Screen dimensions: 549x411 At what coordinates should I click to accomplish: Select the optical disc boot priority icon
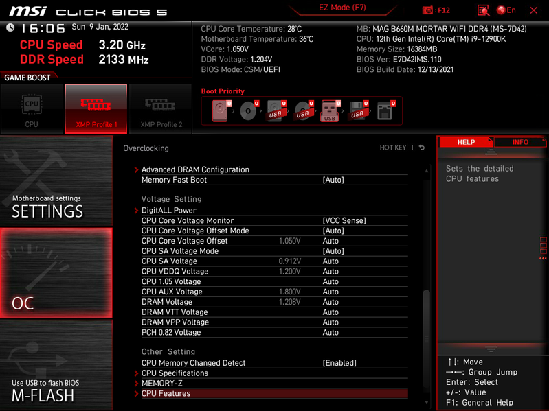click(249, 110)
